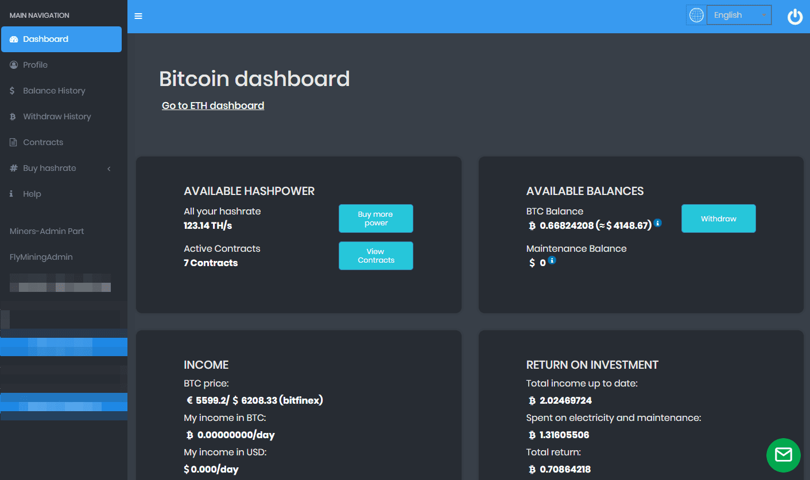Toggle the hamburger sidebar menu icon
This screenshot has width=810, height=480.
point(138,16)
